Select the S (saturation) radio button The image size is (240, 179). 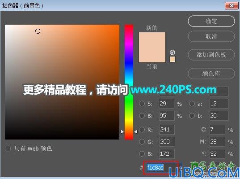tap(142, 104)
